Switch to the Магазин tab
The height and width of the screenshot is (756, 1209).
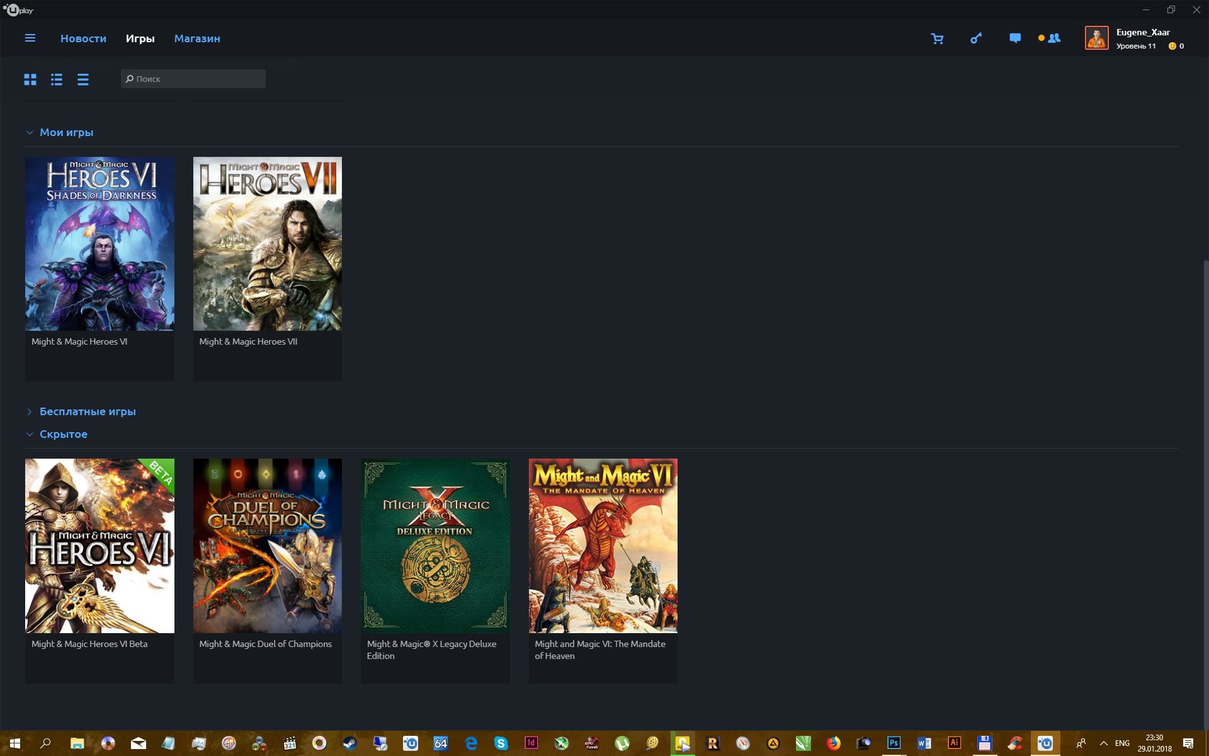tap(197, 38)
